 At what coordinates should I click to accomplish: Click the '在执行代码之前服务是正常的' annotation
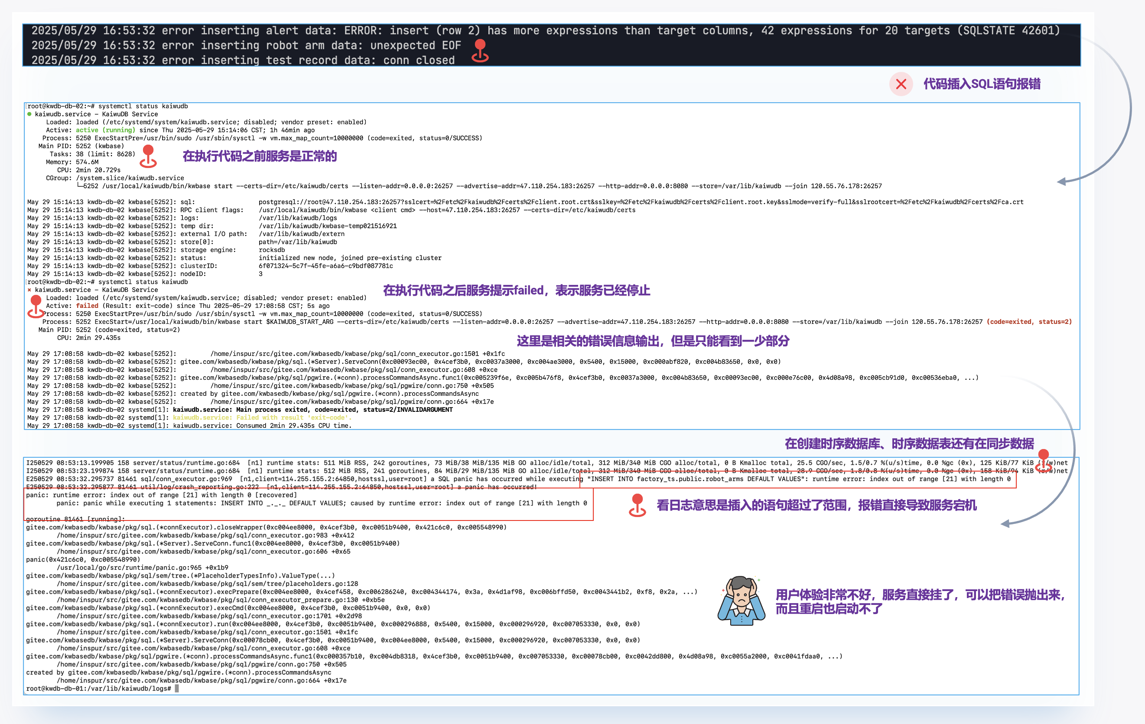pyautogui.click(x=260, y=156)
